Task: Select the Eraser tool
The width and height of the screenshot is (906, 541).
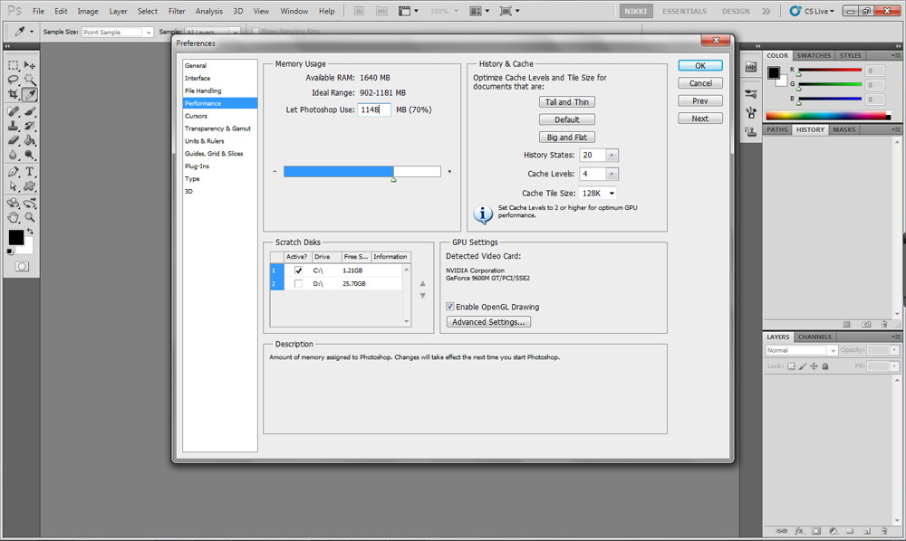Action: pyautogui.click(x=13, y=140)
